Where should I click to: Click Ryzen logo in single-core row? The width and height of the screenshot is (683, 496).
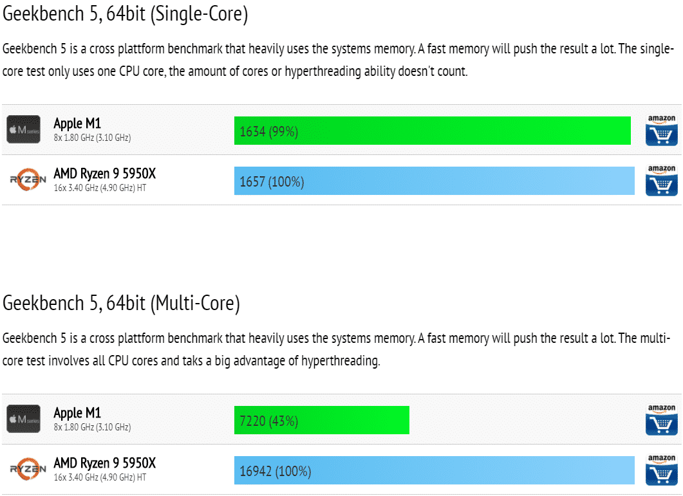click(28, 180)
